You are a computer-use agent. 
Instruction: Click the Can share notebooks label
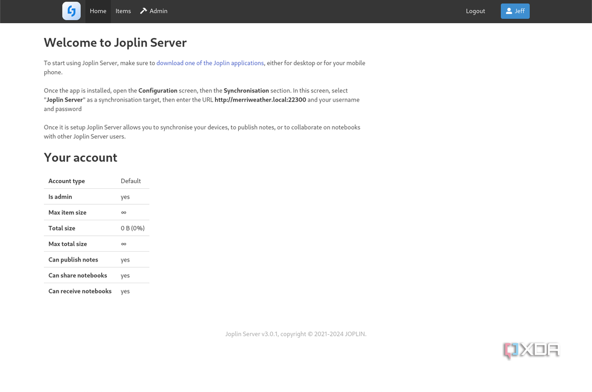coord(77,275)
